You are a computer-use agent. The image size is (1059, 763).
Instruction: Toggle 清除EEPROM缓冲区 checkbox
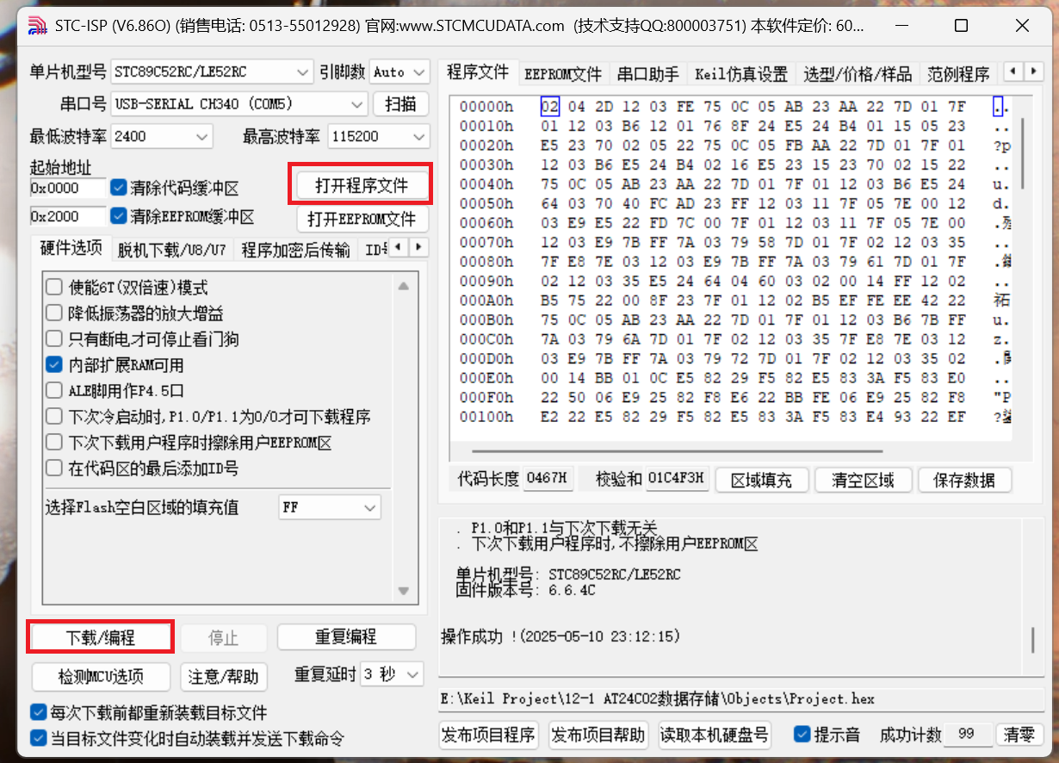point(119,215)
